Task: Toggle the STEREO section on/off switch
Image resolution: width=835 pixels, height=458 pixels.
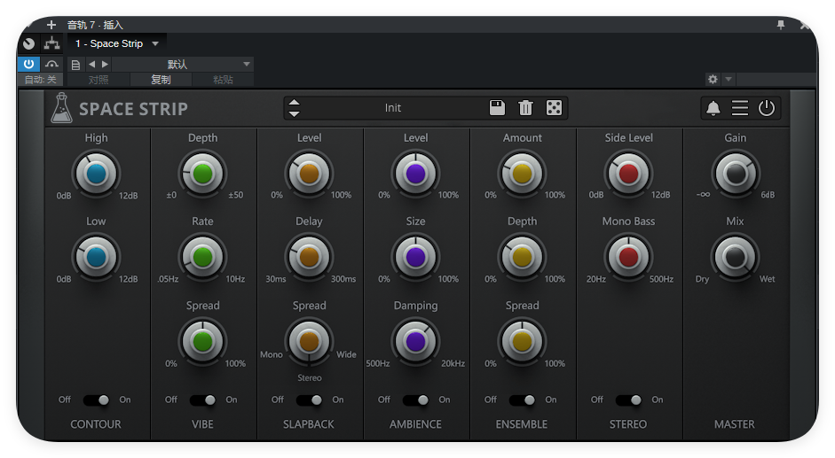Action: click(x=628, y=400)
